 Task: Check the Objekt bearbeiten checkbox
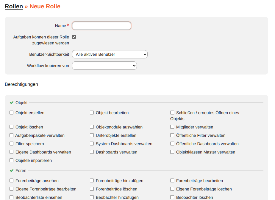coord(92,112)
